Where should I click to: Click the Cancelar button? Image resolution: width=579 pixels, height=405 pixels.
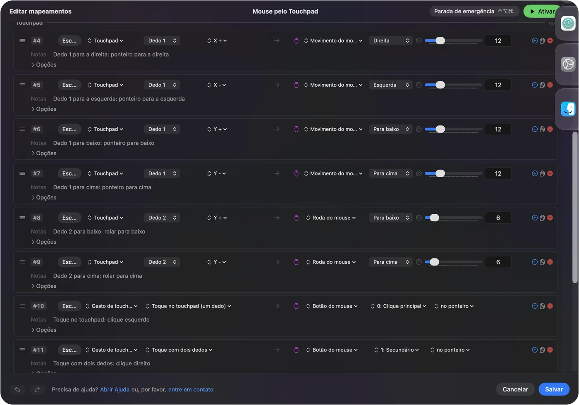[x=515, y=389]
